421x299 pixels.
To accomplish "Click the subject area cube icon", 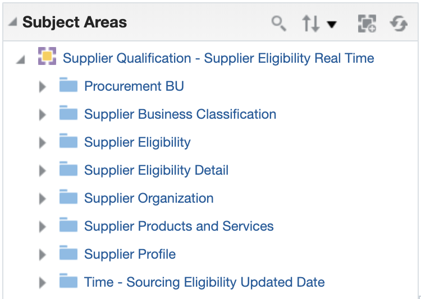I will 47,57.
